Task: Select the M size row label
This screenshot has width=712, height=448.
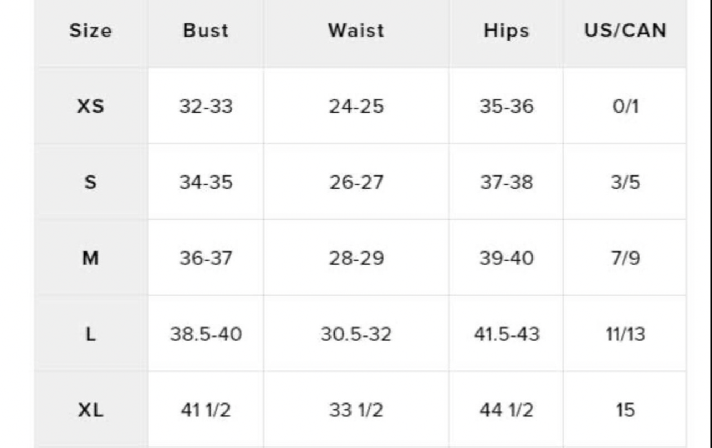Action: (90, 258)
